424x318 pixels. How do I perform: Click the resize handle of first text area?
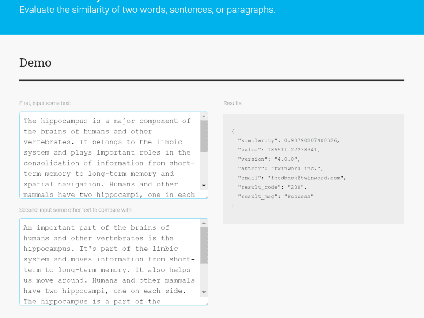(206, 196)
